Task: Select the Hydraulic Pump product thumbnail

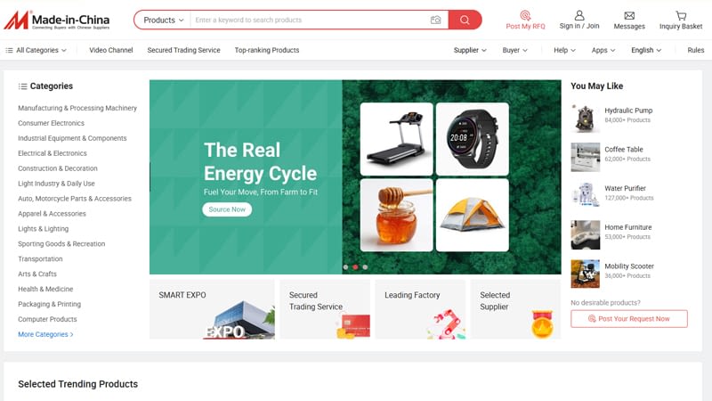Action: (585, 118)
